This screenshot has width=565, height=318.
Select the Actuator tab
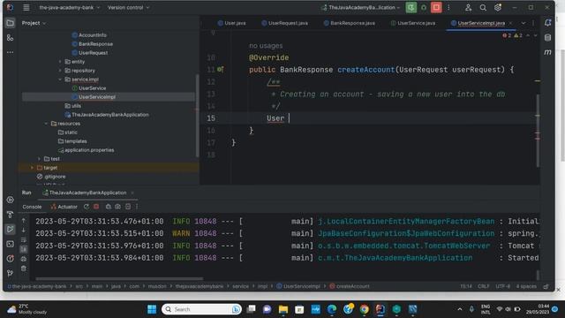(64, 207)
